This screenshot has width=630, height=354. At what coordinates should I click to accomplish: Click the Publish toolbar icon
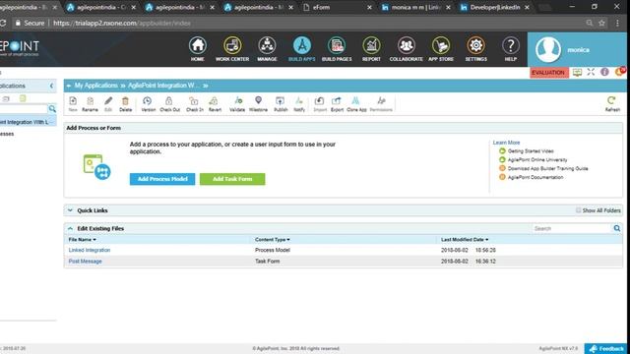[x=280, y=101]
